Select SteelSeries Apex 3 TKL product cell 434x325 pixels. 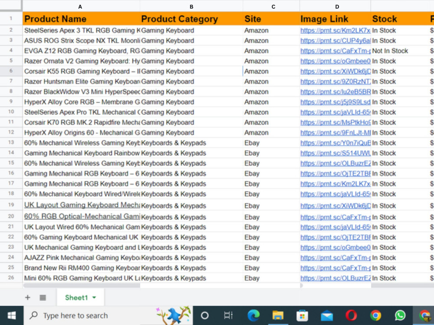pos(82,30)
